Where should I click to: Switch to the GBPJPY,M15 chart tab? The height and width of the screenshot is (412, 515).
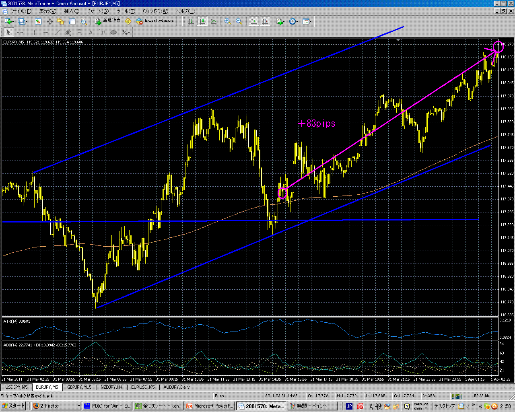tap(79, 387)
